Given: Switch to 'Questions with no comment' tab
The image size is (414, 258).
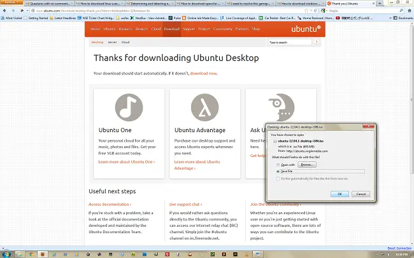Looking at the screenshot, I should pos(50,4).
